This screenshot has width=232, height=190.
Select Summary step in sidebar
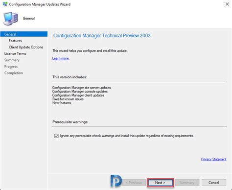[12, 60]
